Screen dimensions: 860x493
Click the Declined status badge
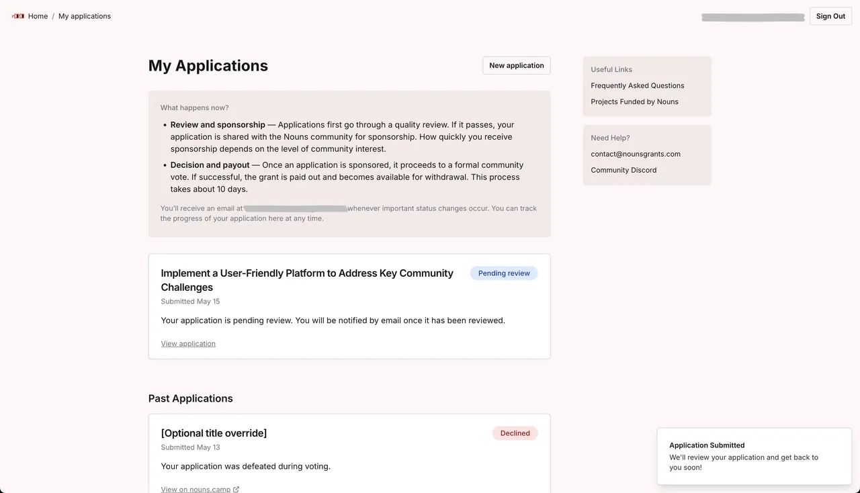coord(515,433)
